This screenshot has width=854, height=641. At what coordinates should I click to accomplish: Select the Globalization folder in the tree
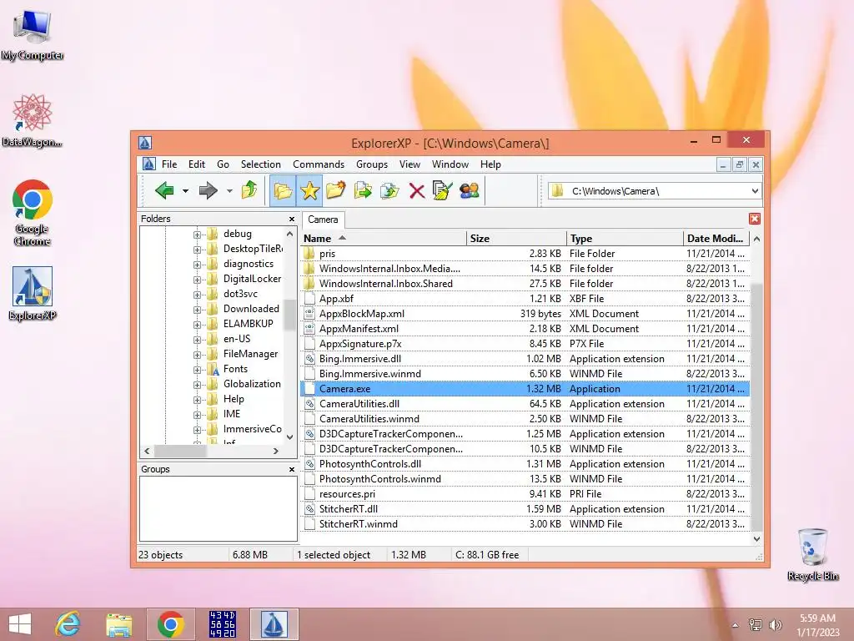coord(252,384)
